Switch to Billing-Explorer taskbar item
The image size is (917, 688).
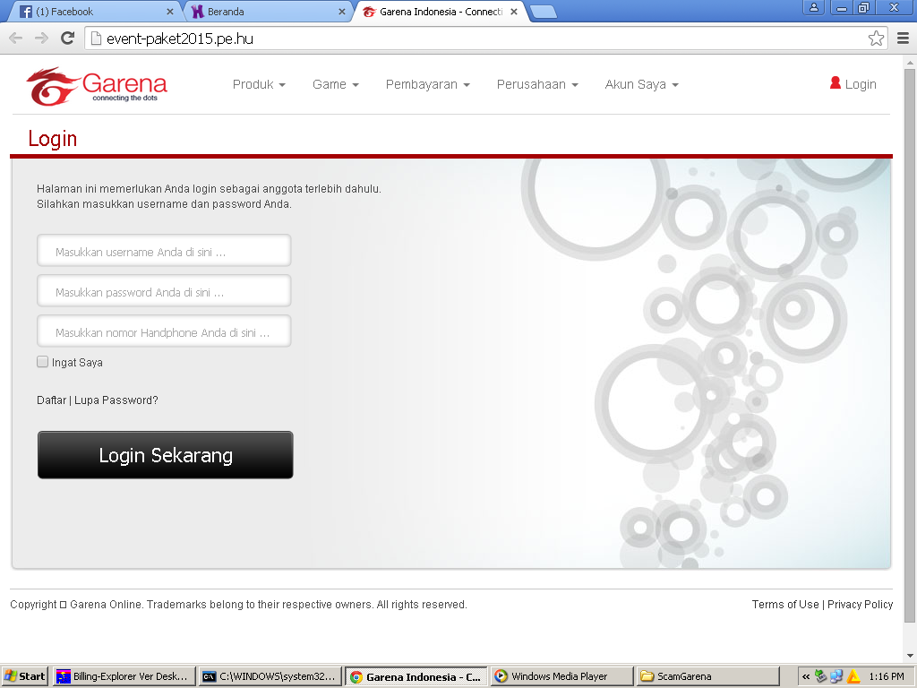tap(124, 676)
